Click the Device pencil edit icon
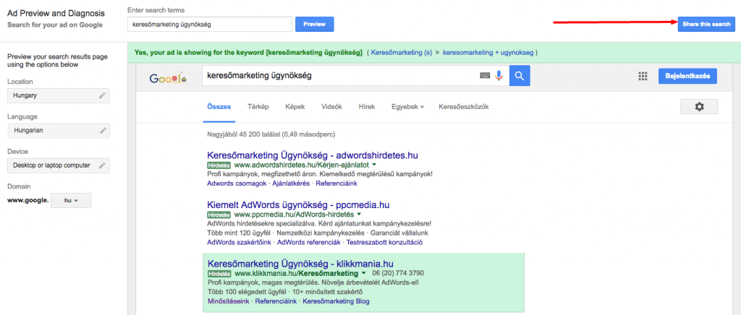741x315 pixels. 102,165
